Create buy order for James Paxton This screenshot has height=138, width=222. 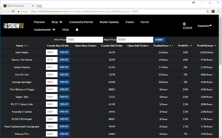tap(64, 67)
